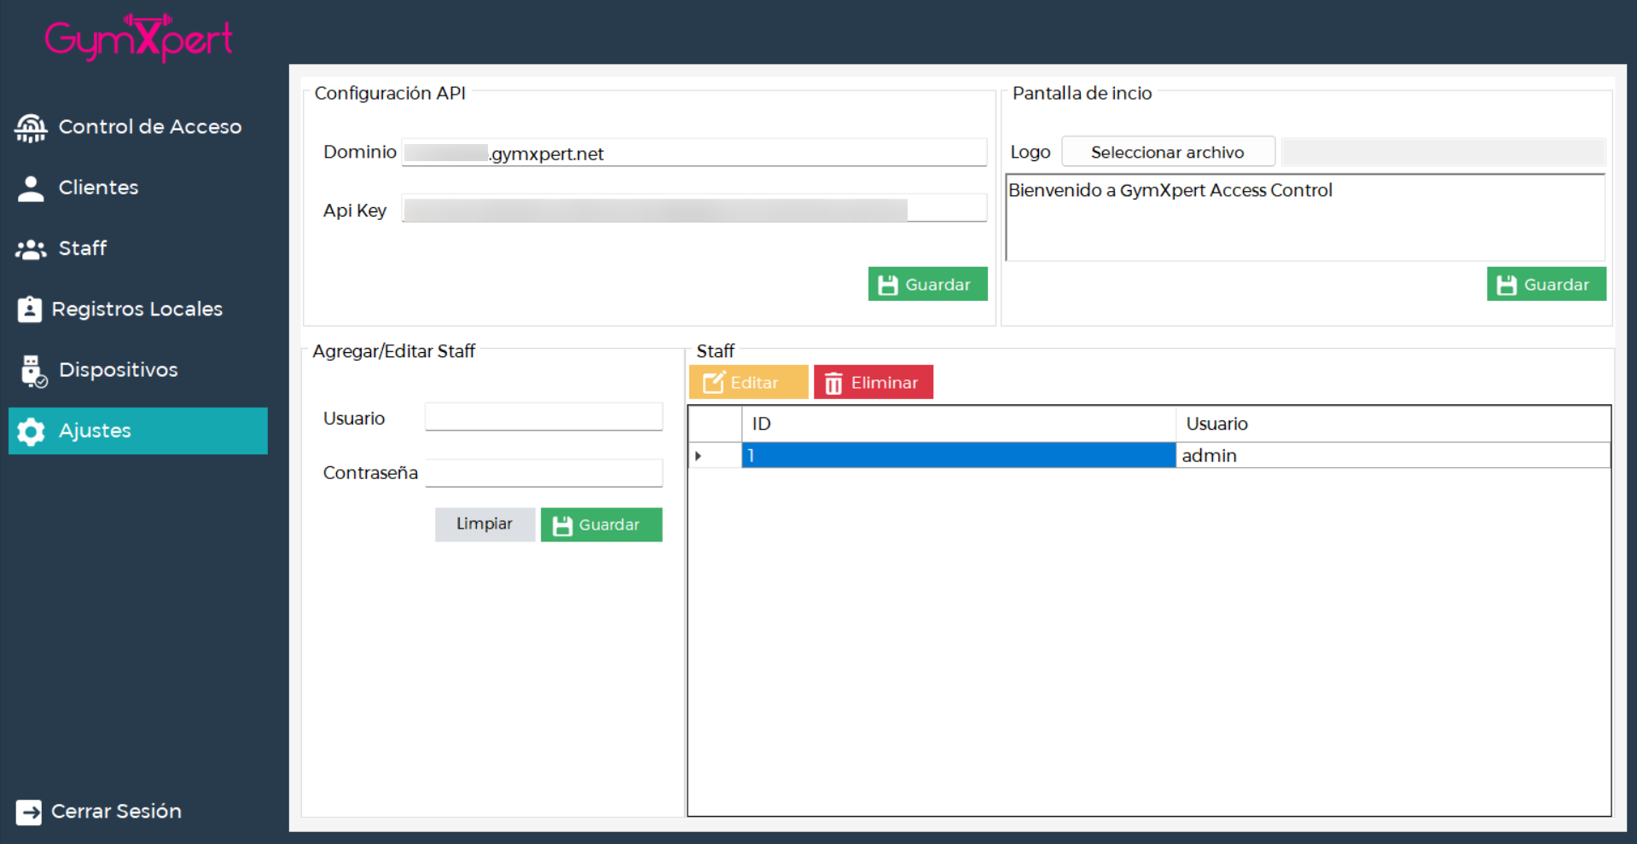Click the Clientes person icon
1637x844 pixels.
coord(31,188)
